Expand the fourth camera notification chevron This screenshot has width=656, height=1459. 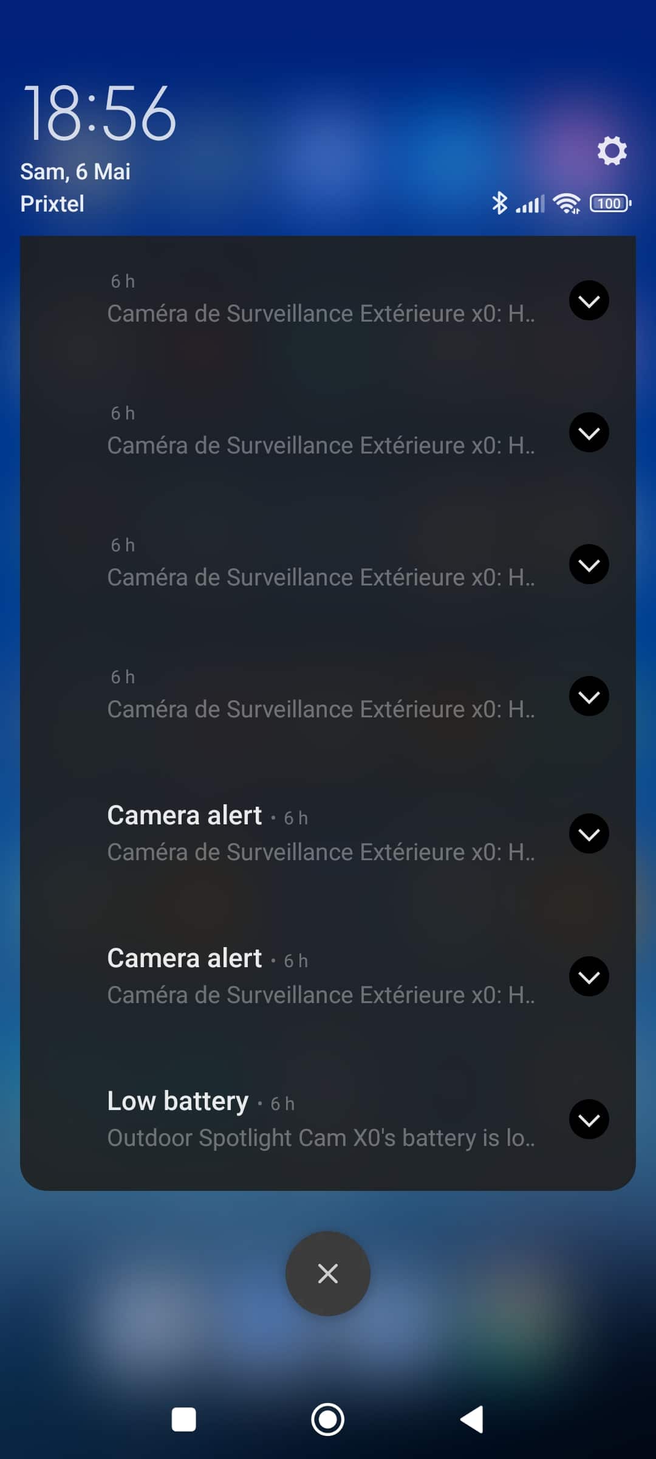589,696
